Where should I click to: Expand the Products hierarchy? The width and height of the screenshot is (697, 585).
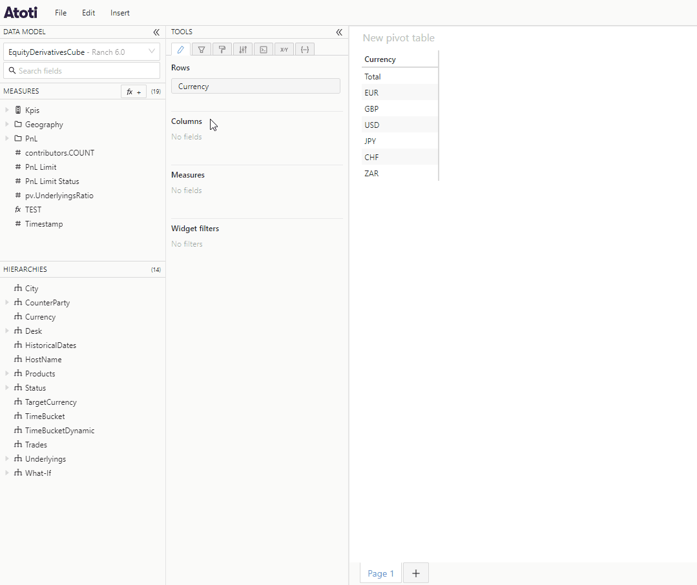point(6,373)
